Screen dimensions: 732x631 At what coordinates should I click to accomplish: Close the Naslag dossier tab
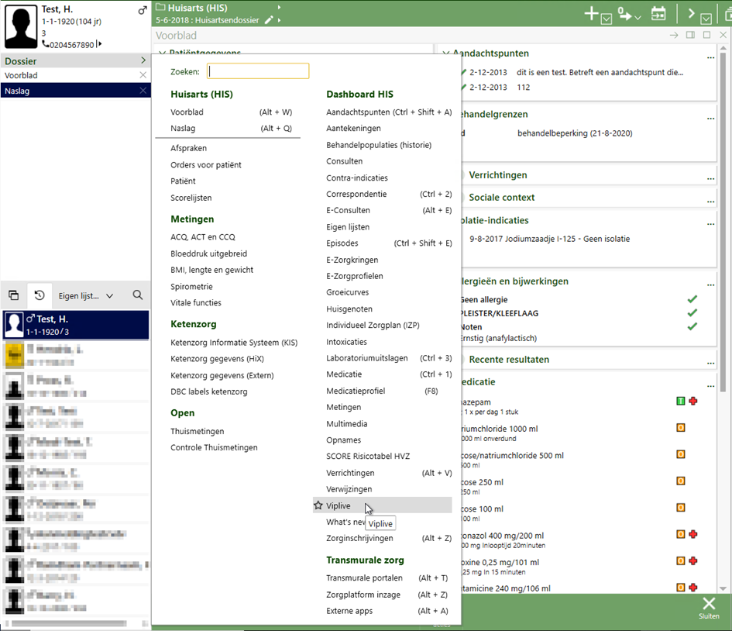click(x=143, y=91)
